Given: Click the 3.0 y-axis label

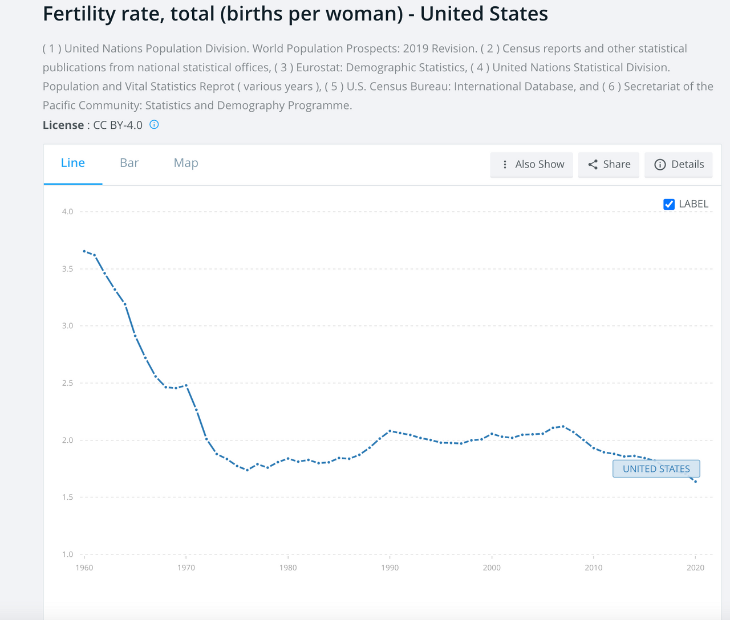Looking at the screenshot, I should click(67, 326).
